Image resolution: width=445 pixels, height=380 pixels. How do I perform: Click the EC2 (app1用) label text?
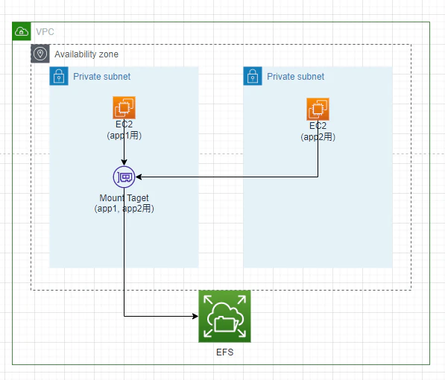(124, 130)
